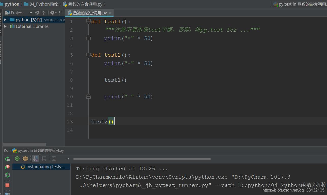Click 函数的嵌套调用.py breadcrumb
The image size is (327, 195).
[x=83, y=4]
